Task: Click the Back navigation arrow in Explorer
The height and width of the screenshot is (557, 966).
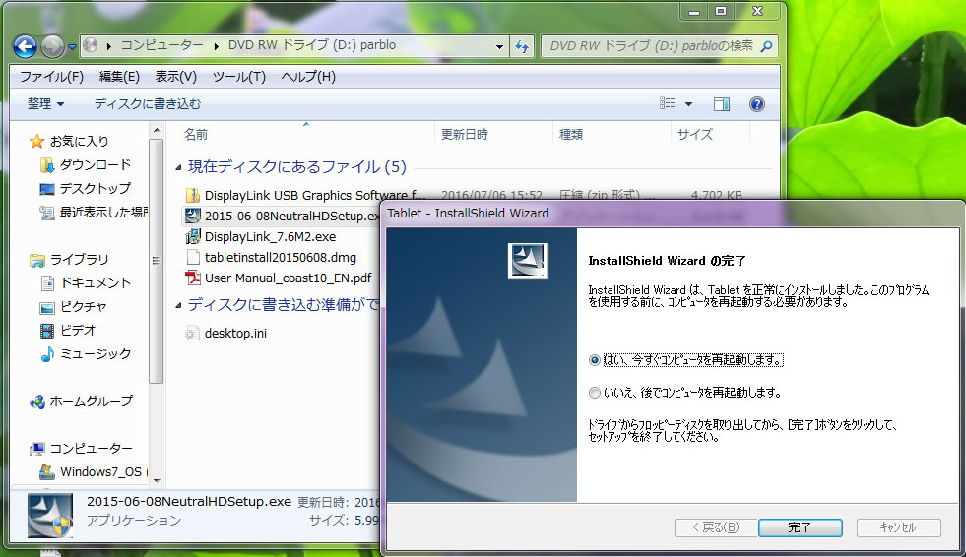Action: 26,46
